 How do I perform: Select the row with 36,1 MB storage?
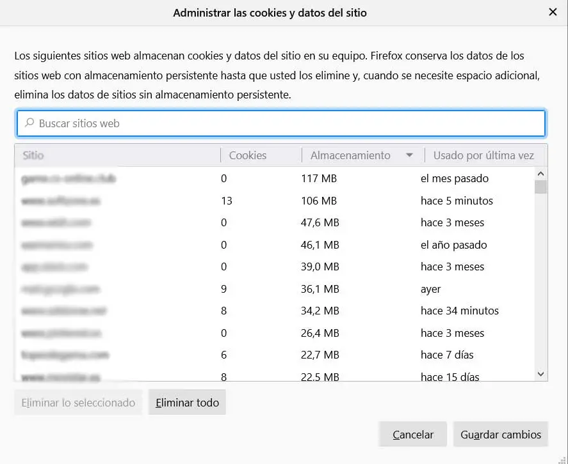coord(275,289)
